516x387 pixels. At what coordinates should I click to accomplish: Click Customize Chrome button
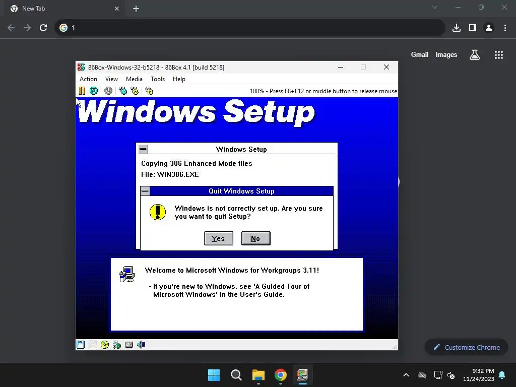pyautogui.click(x=466, y=347)
